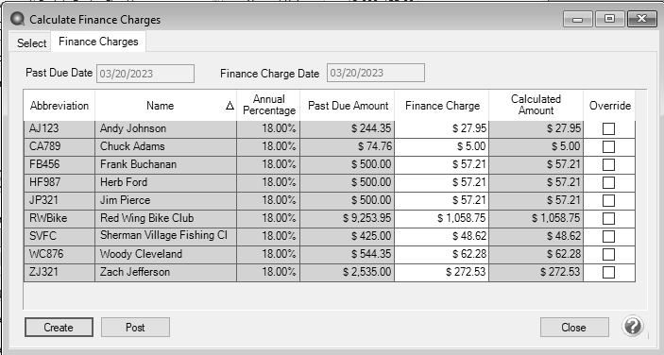Click the Create button

click(x=59, y=327)
